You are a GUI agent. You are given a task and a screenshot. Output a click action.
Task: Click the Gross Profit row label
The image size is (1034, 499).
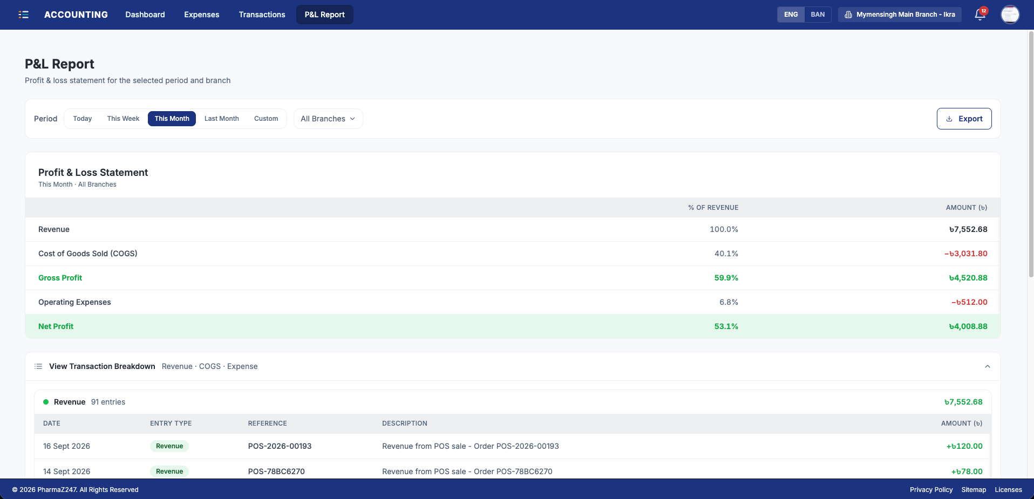pyautogui.click(x=60, y=278)
